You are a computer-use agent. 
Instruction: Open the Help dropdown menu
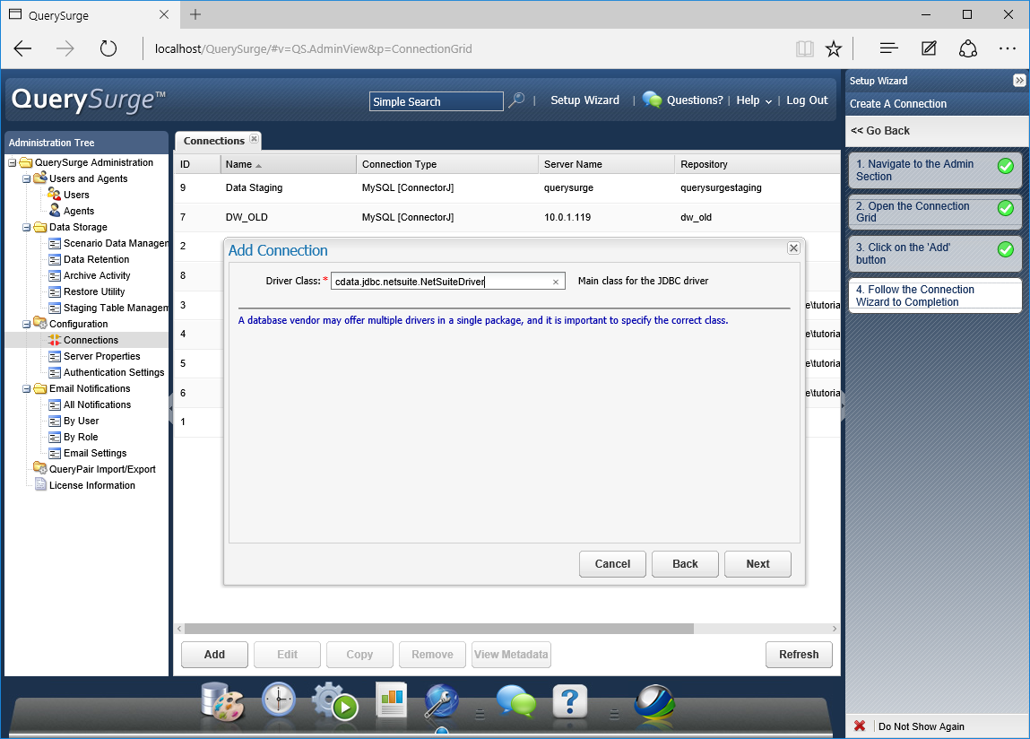(754, 100)
